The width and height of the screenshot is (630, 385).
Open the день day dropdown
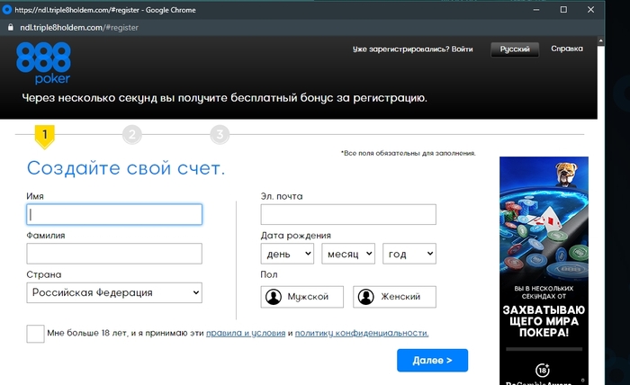pyautogui.click(x=287, y=254)
